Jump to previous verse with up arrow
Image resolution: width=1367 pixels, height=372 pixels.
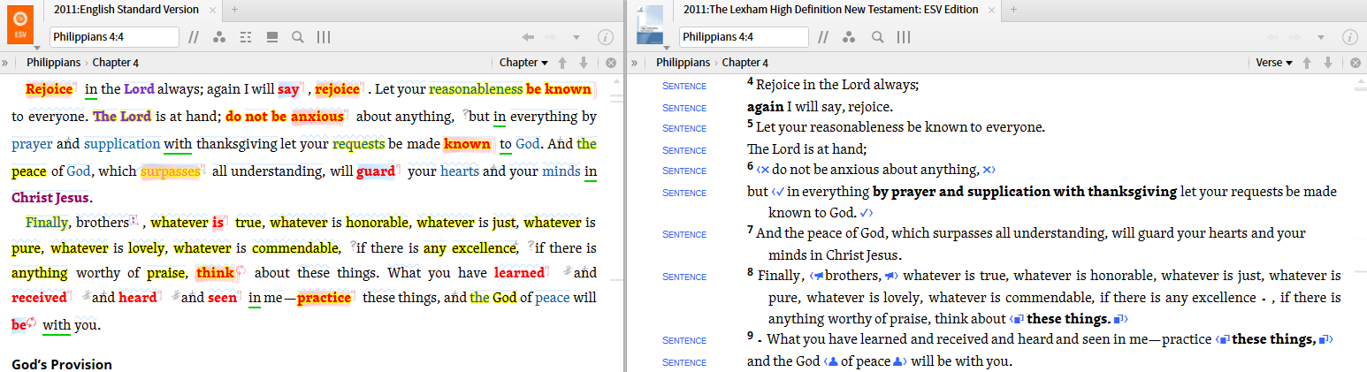pos(1306,63)
